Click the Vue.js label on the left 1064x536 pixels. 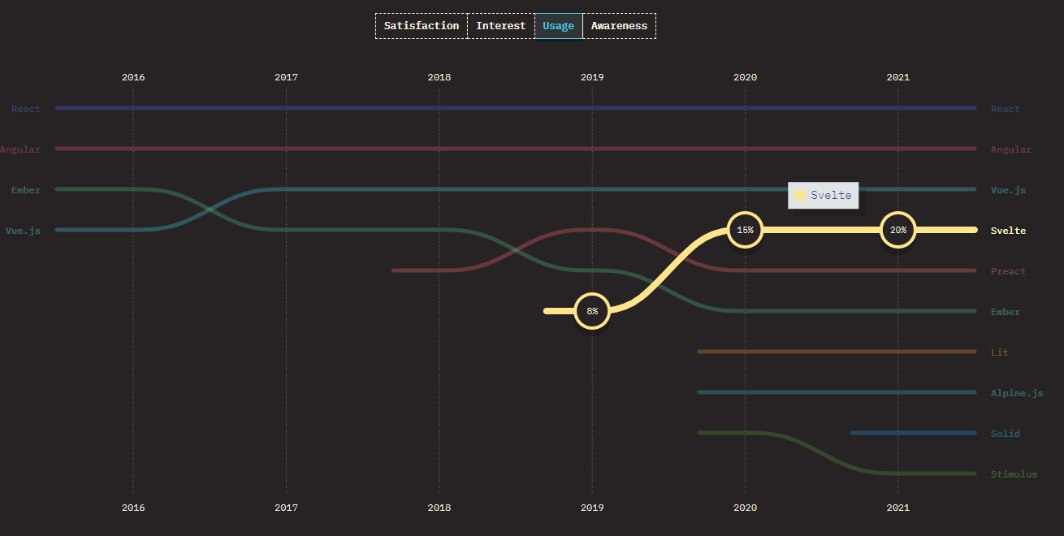[23, 231]
